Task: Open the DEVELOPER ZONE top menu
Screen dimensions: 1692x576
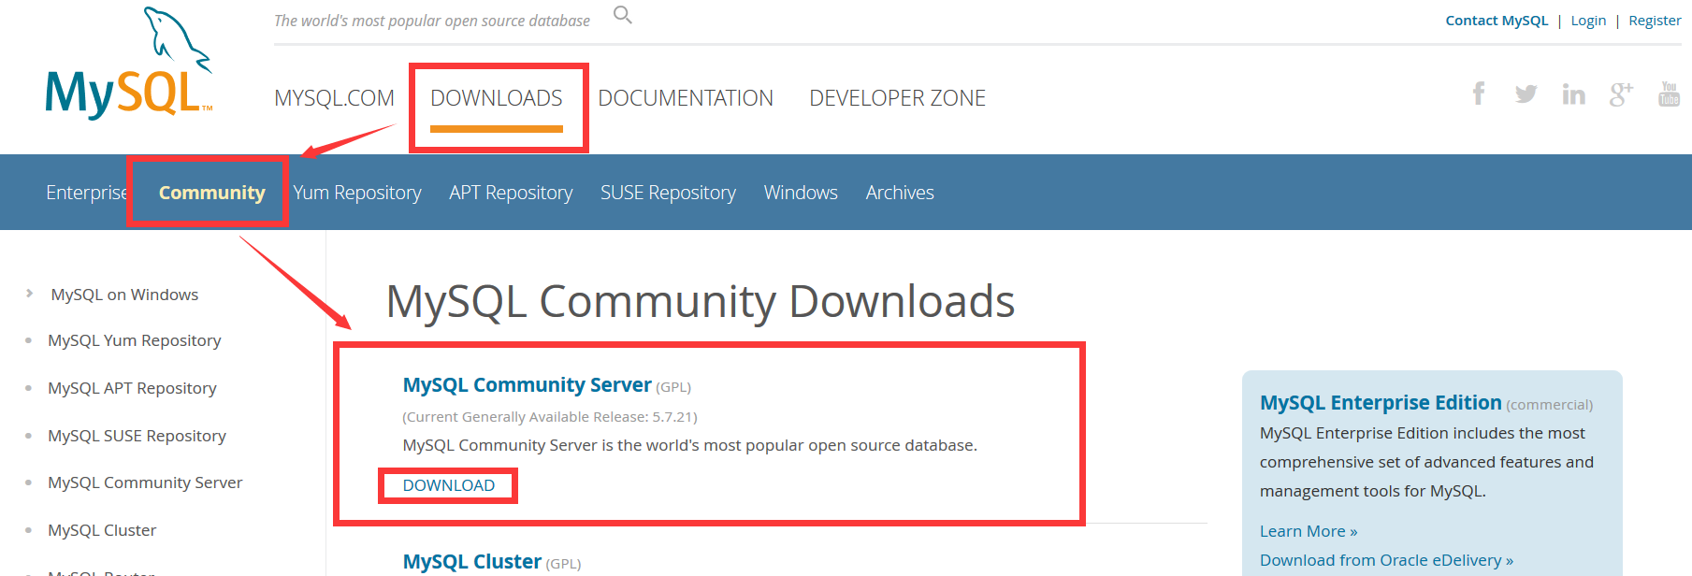Action: 897,98
